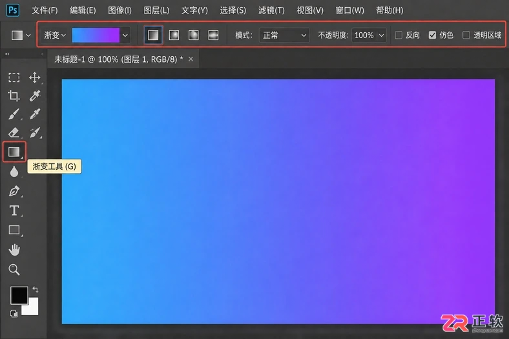509x339 pixels.
Task: Expand the gradient preset picker arrow
Action: pyautogui.click(x=125, y=36)
